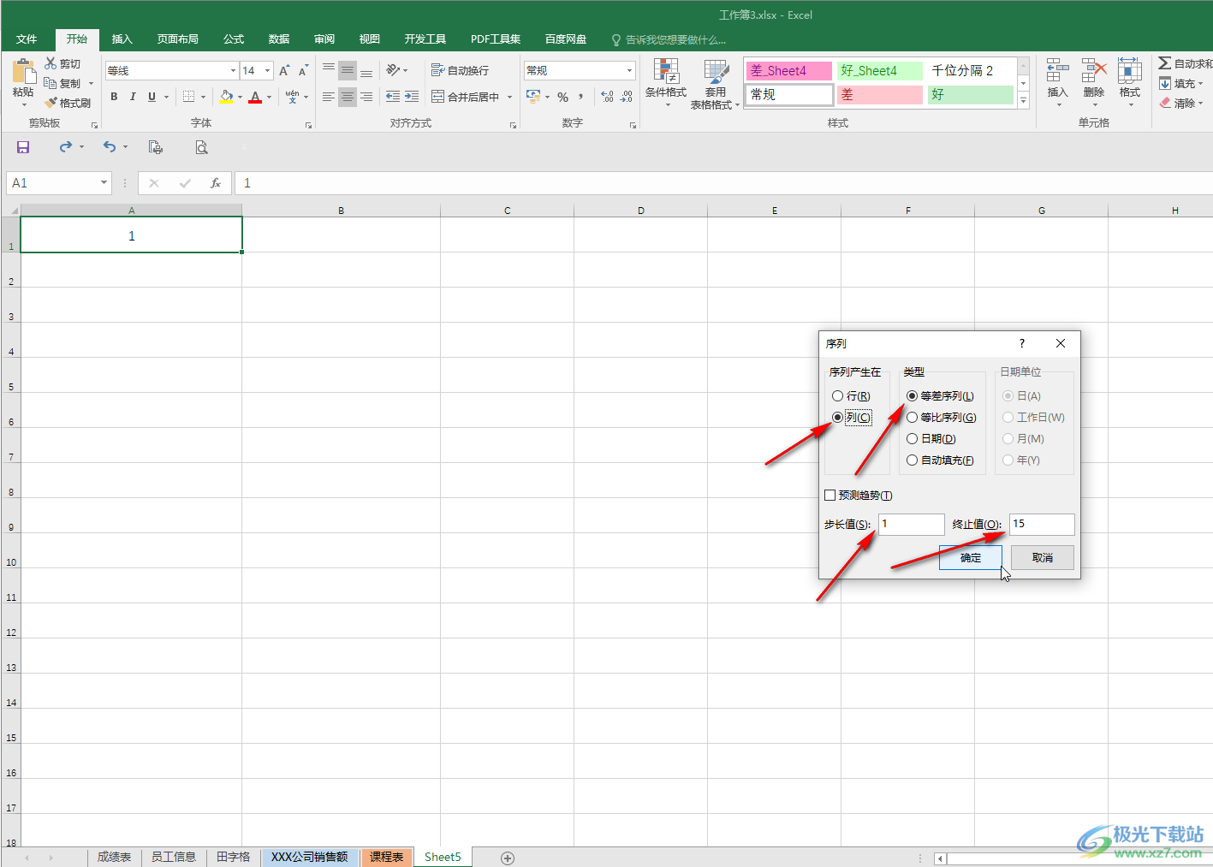Click the Undo arrow icon
1213x867 pixels.
tap(110, 147)
